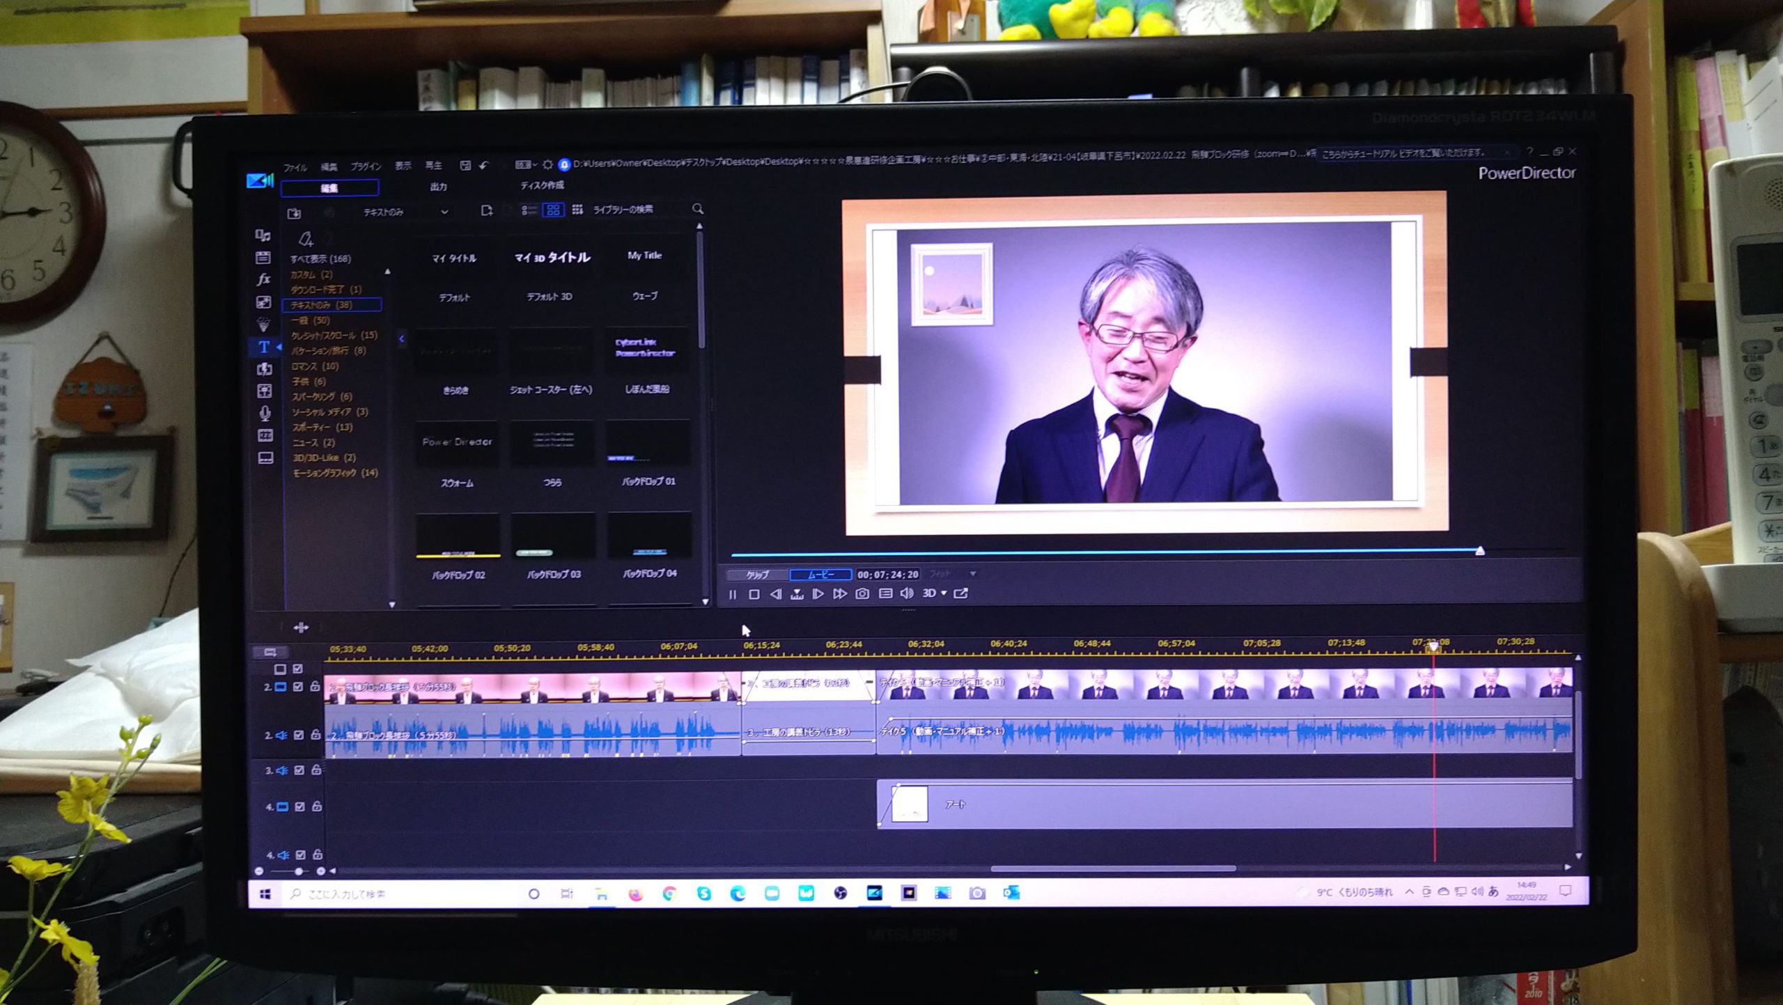
Task: Click the category list scroll-down arrow
Action: point(391,605)
